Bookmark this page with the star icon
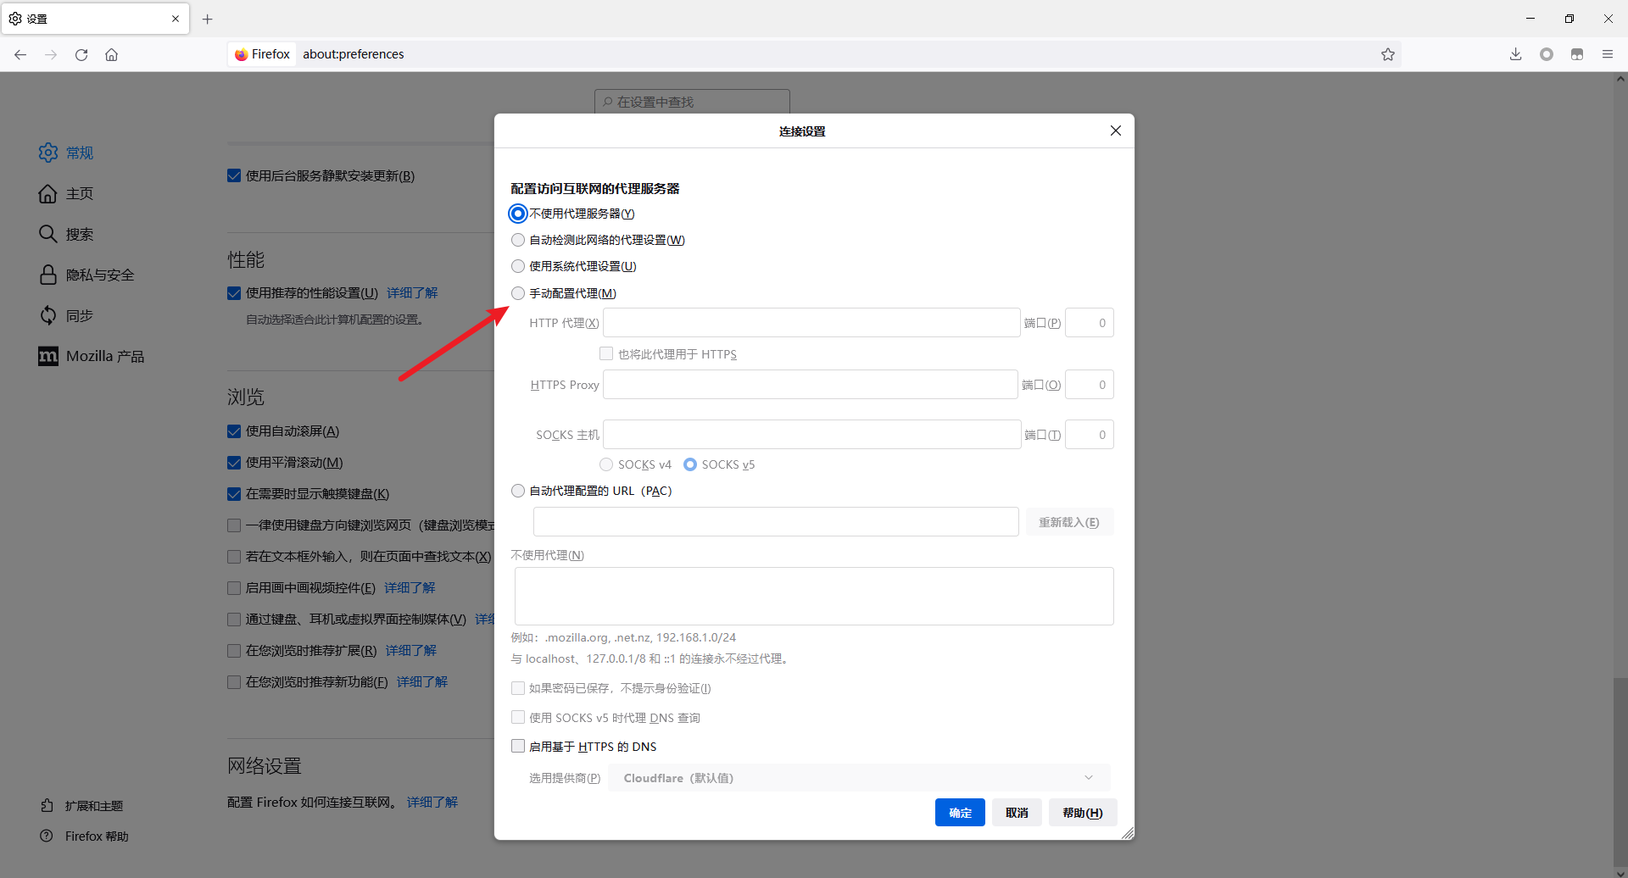Image resolution: width=1628 pixels, height=878 pixels. click(1387, 54)
